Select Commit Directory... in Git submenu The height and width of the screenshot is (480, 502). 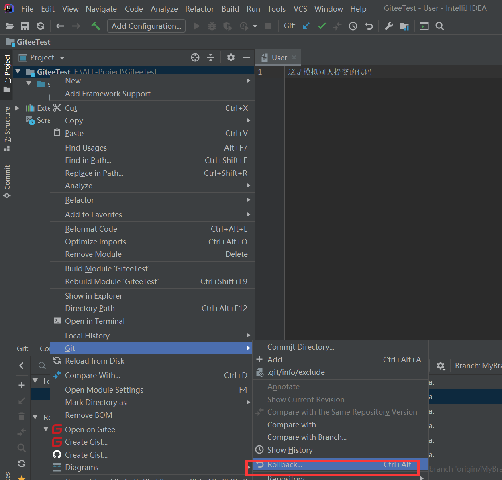tap(340, 347)
